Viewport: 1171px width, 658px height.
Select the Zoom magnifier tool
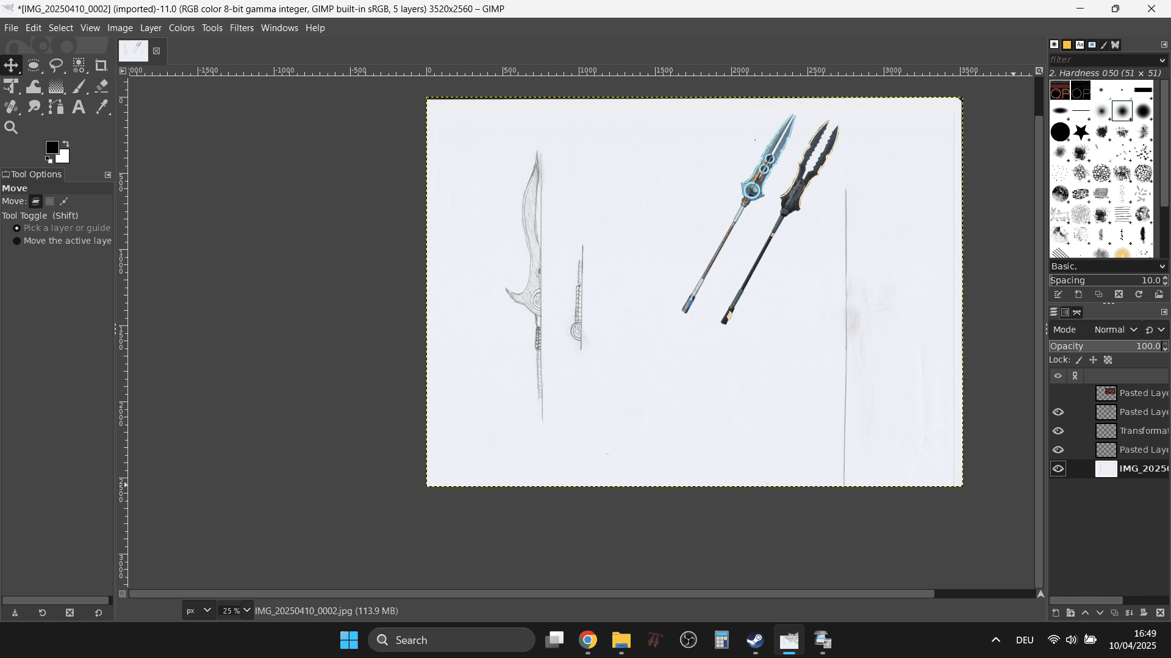[x=11, y=128]
